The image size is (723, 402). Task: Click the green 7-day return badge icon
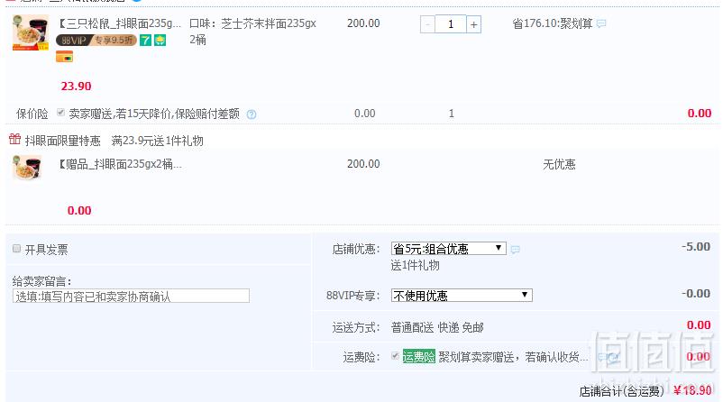pyautogui.click(x=145, y=40)
